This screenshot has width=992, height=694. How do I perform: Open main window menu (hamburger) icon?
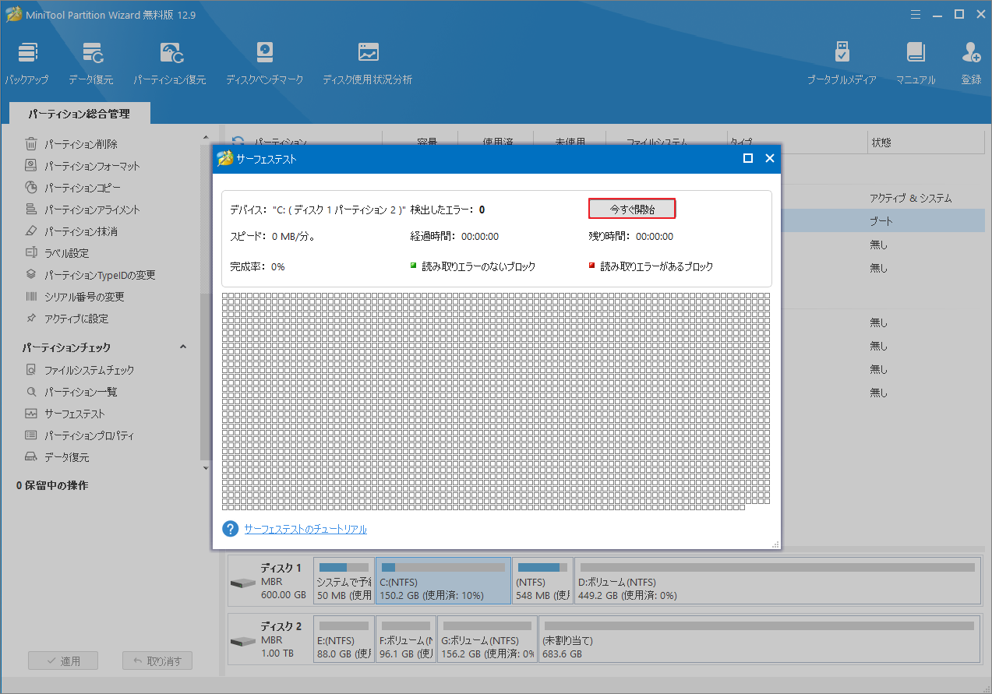(x=914, y=13)
